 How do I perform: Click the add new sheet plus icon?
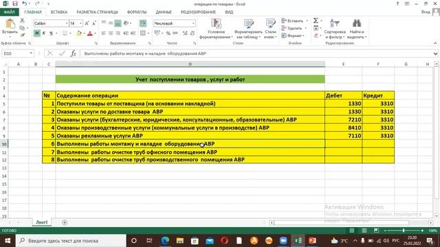click(65, 222)
